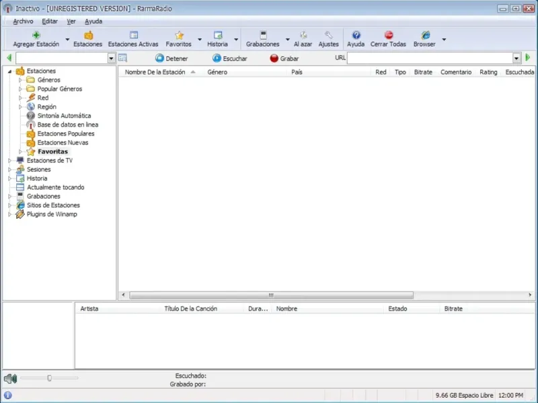Click Cerrar Todas toolbar icon
The width and height of the screenshot is (538, 403).
[x=389, y=35]
